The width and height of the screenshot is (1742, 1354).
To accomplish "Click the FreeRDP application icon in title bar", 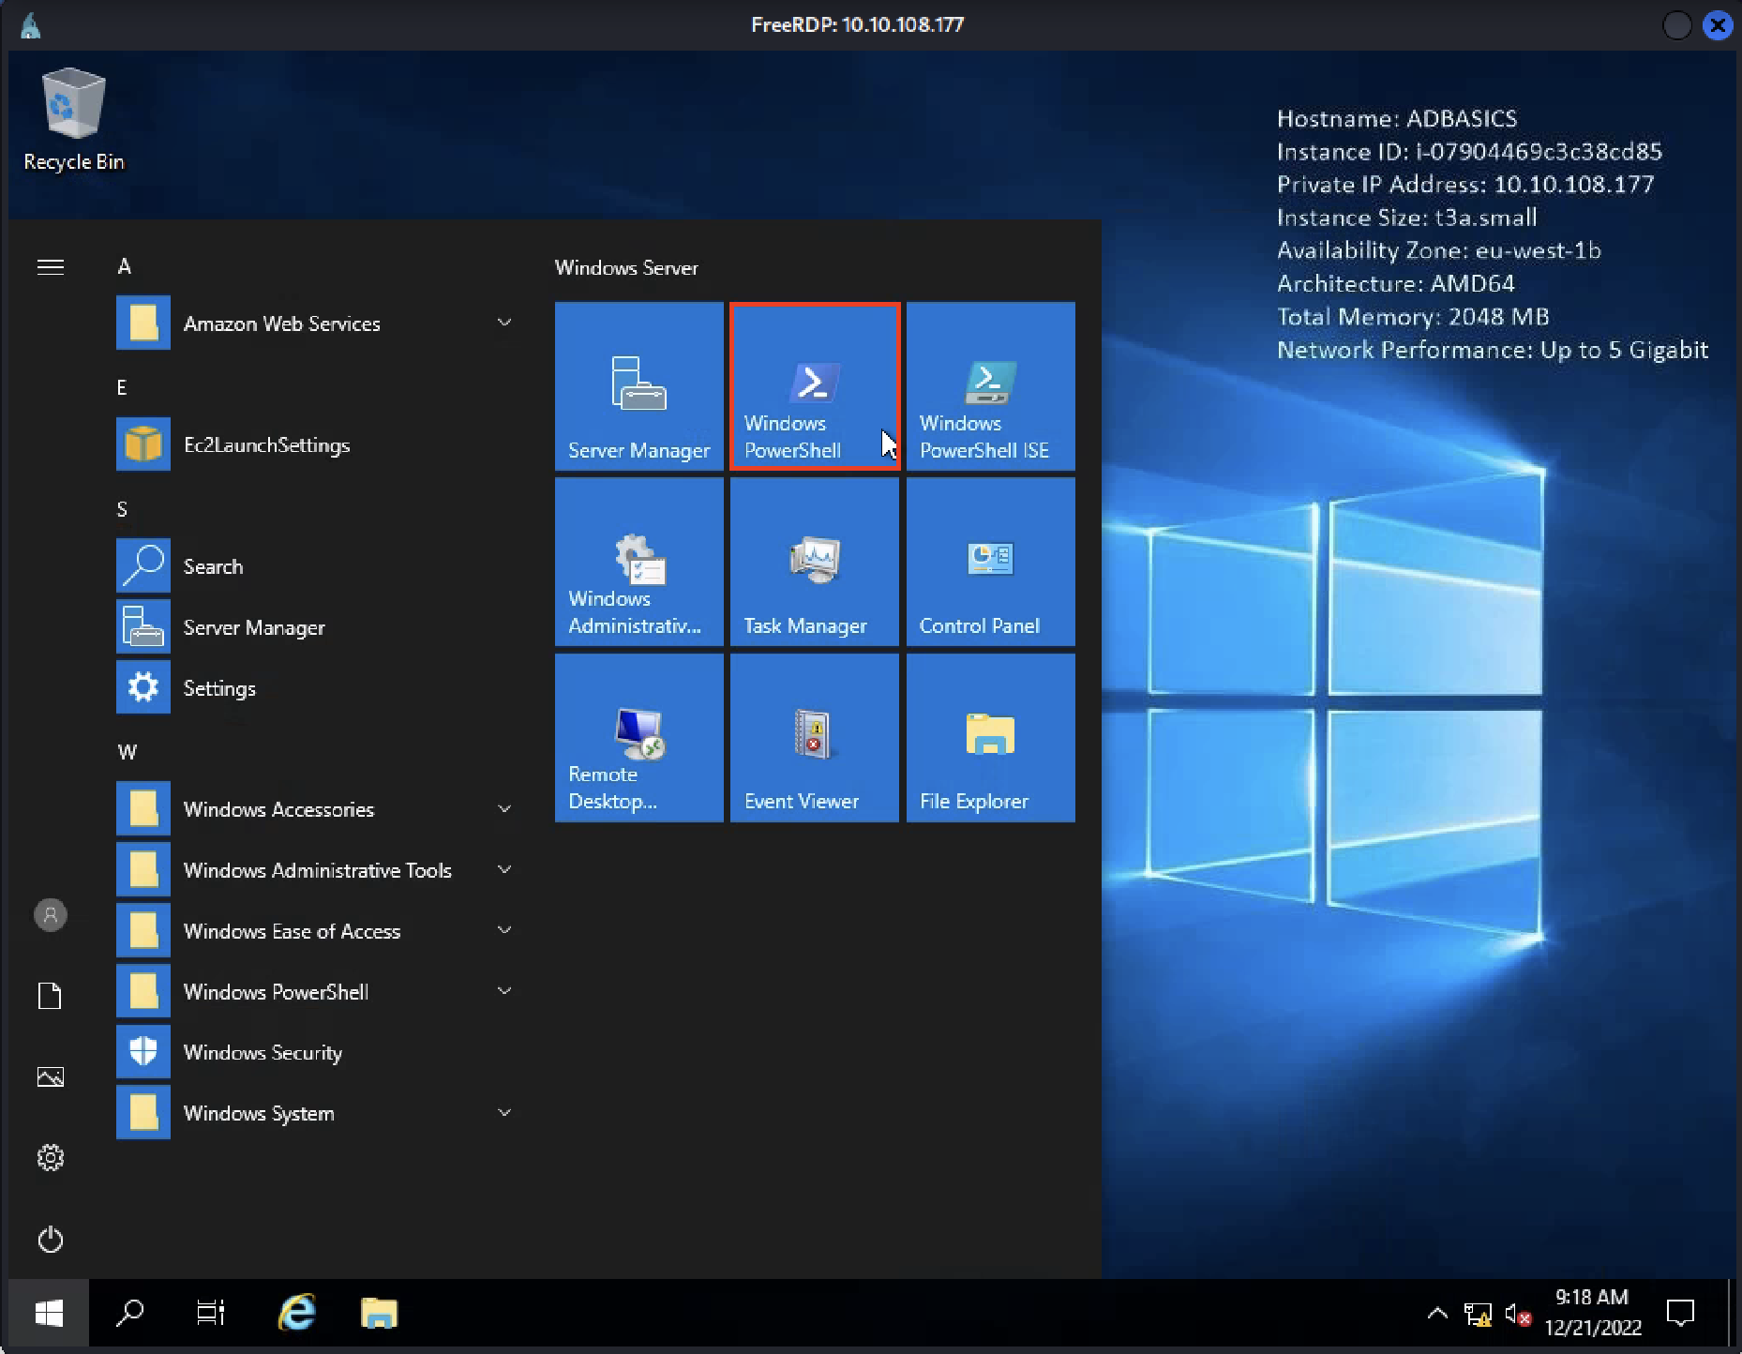I will [x=31, y=25].
